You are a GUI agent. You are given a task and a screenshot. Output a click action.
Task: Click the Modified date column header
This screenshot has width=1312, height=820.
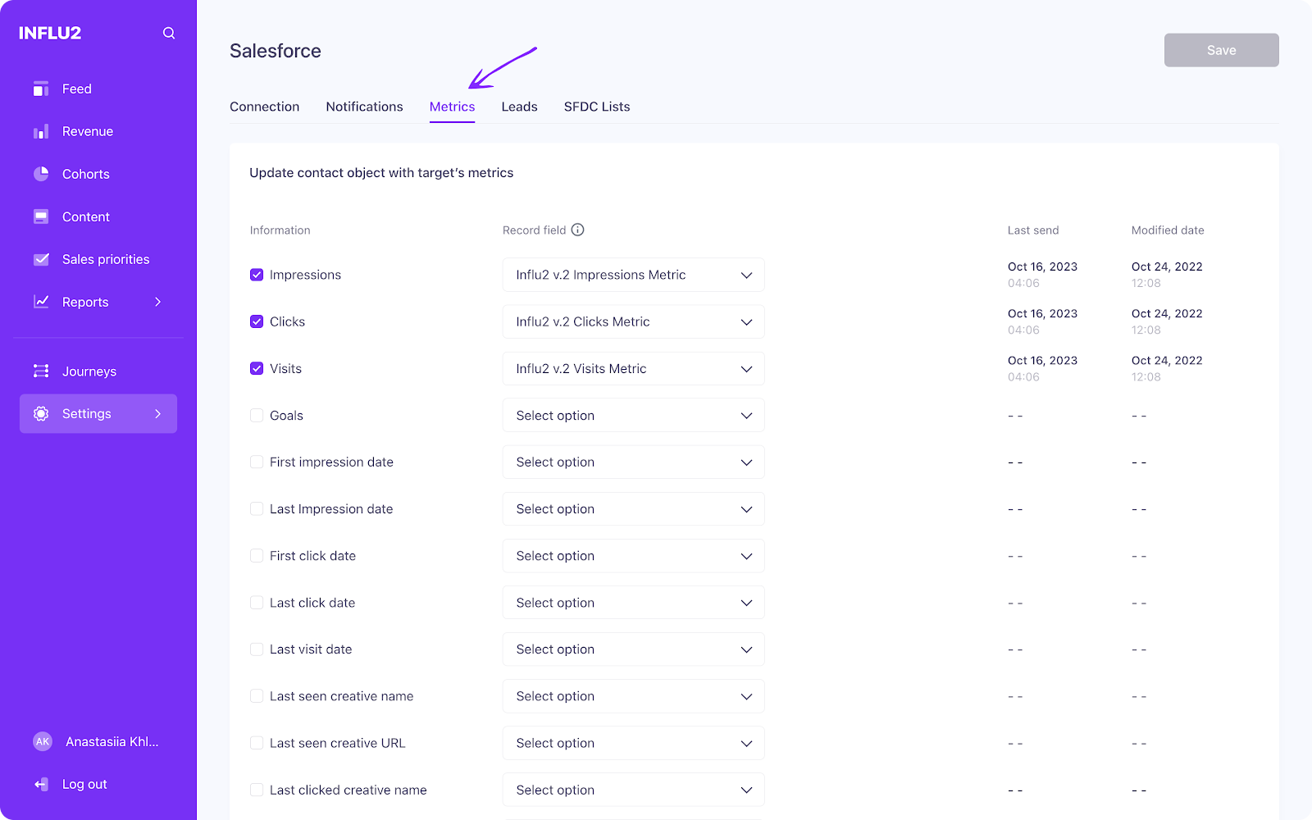pos(1168,230)
